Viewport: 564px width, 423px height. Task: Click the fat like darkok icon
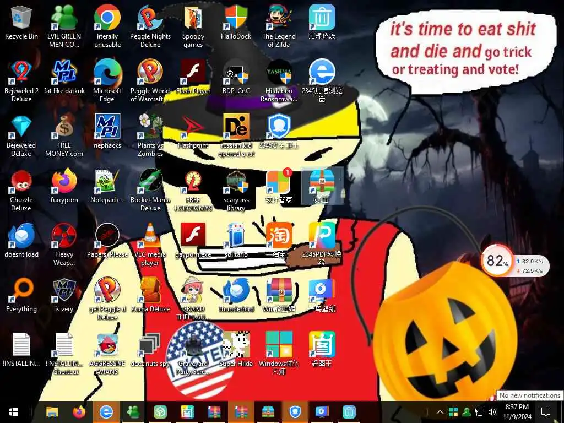point(64,77)
